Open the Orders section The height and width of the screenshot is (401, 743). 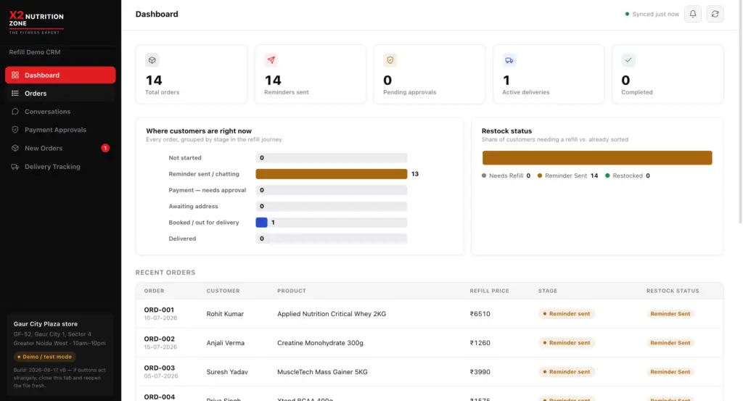[60, 94]
